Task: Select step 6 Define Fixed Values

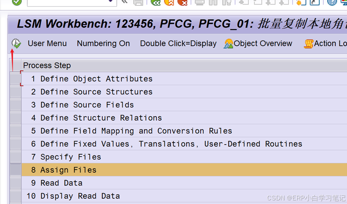Action: click(184, 144)
